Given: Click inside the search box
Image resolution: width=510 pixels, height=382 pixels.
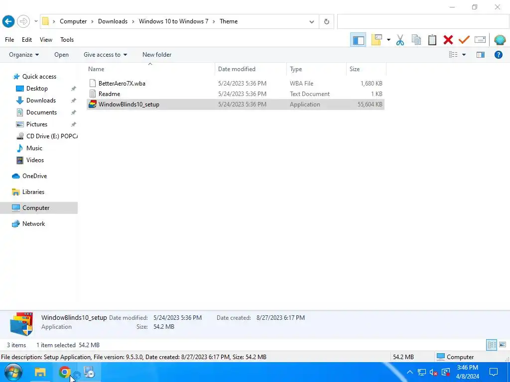Looking at the screenshot, I should click(x=423, y=22).
